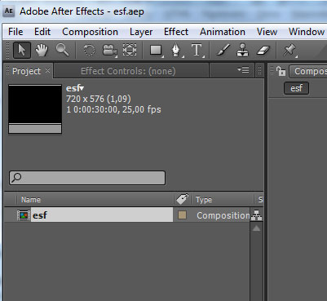This screenshot has height=301, width=327.
Task: Expand the esf dropdown arrow beside thumbnail
Action: (82, 88)
